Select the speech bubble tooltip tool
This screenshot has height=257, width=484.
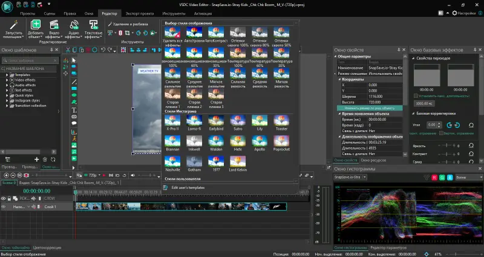(74, 124)
